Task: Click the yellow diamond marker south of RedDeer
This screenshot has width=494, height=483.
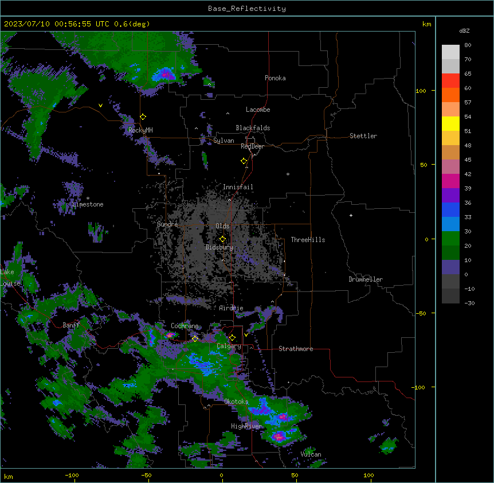Action: pyautogui.click(x=244, y=161)
